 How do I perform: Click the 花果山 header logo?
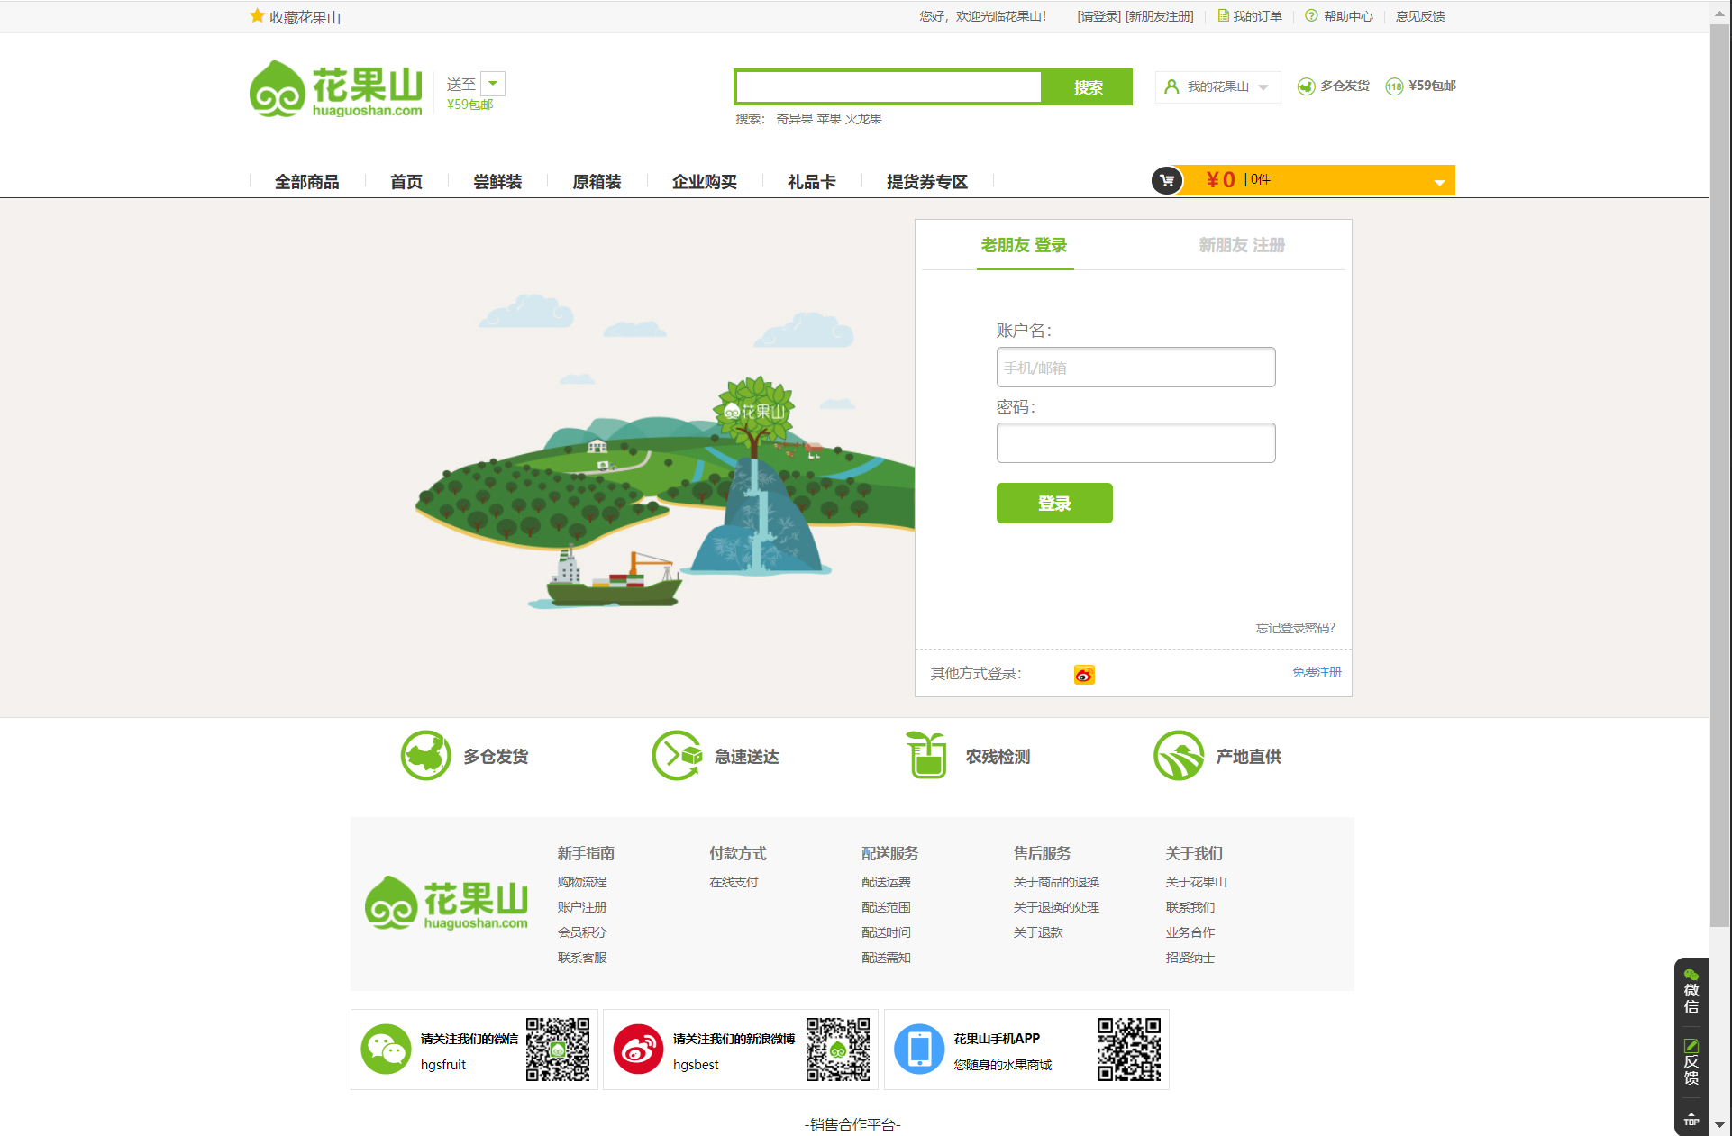pos(336,89)
